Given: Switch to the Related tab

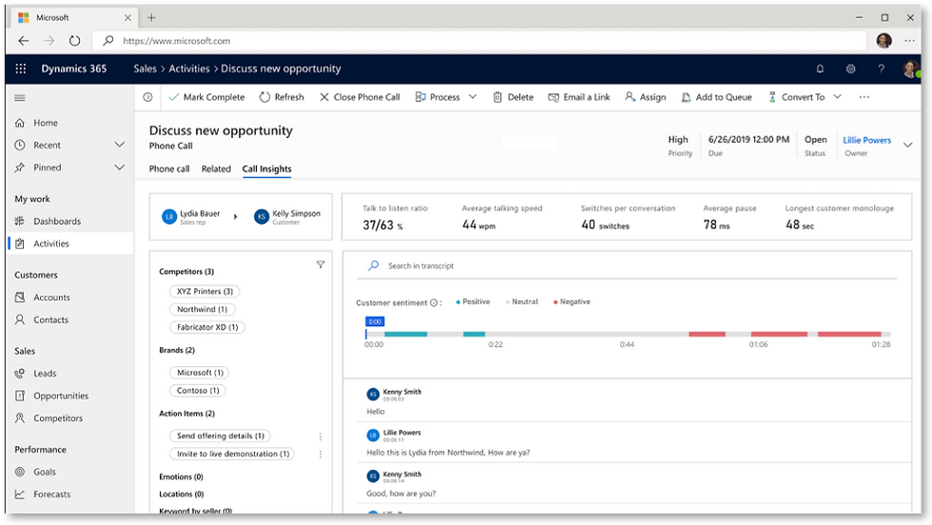Looking at the screenshot, I should 216,169.
